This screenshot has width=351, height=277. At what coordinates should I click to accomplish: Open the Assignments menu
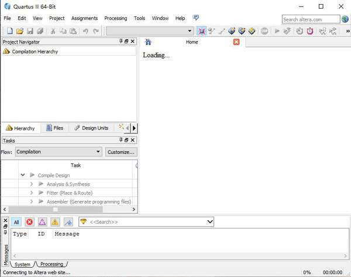pyautogui.click(x=84, y=18)
